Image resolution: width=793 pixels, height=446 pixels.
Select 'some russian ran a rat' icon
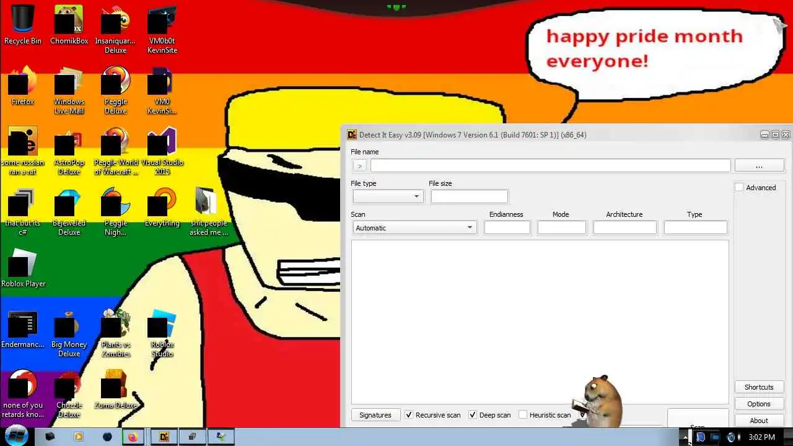[23, 151]
